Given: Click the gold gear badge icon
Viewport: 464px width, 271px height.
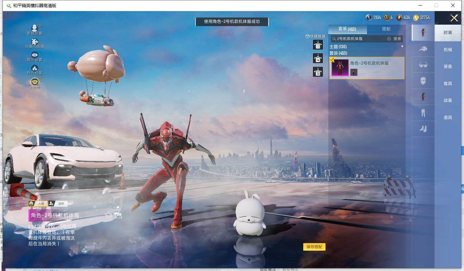Looking at the screenshot, I should point(35,82).
